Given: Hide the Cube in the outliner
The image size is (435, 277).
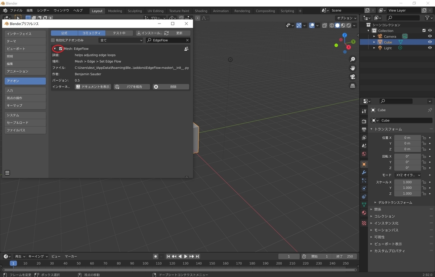Looking at the screenshot, I should [x=430, y=42].
